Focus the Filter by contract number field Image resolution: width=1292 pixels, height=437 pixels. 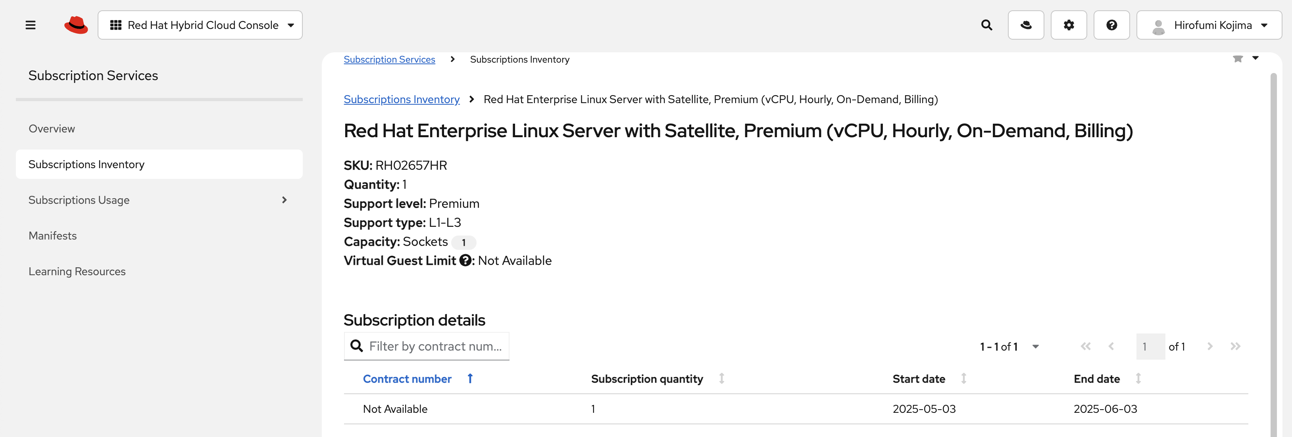(x=426, y=346)
